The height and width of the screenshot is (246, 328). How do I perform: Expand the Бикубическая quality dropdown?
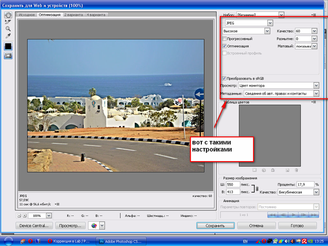316,192
